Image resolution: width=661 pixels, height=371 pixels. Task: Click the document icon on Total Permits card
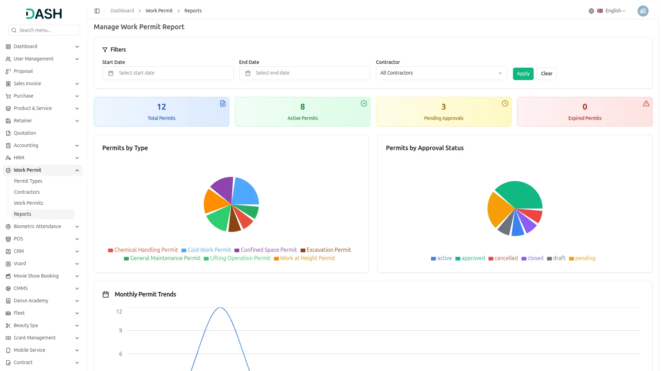tap(223, 103)
